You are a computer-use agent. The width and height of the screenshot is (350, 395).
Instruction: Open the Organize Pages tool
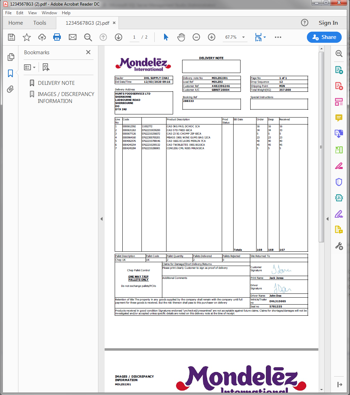click(339, 150)
